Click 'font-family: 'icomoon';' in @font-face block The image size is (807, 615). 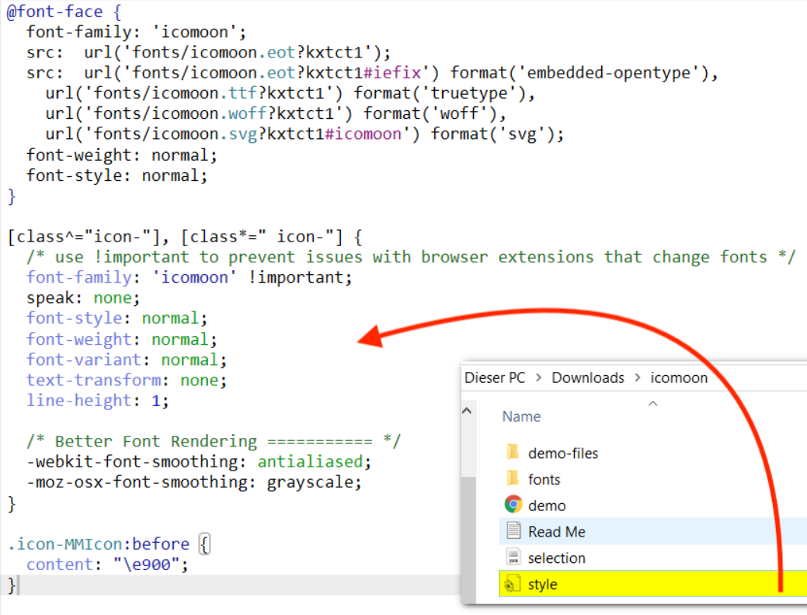(x=137, y=32)
